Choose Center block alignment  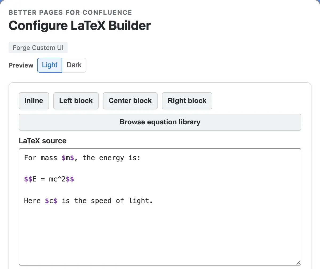(x=130, y=101)
